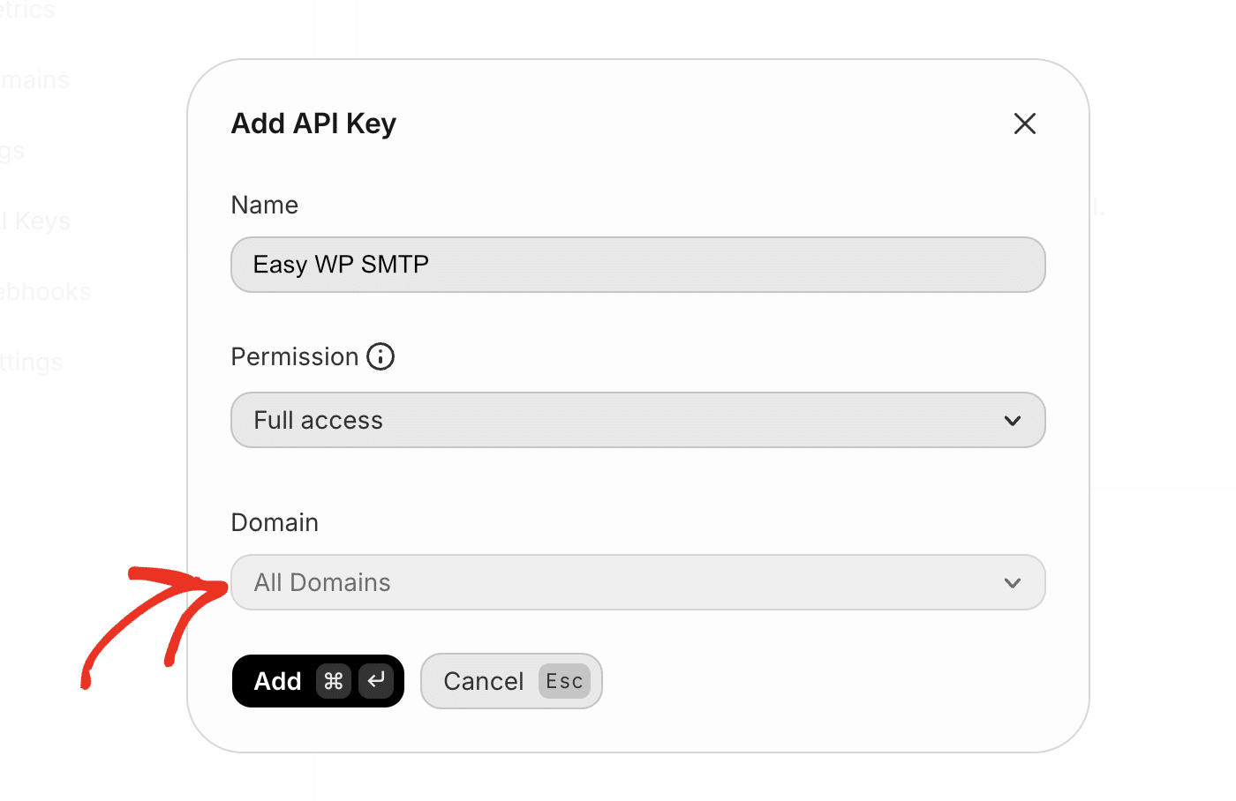Click the Esc key badge on Cancel button
This screenshot has width=1236, height=801.
point(564,680)
